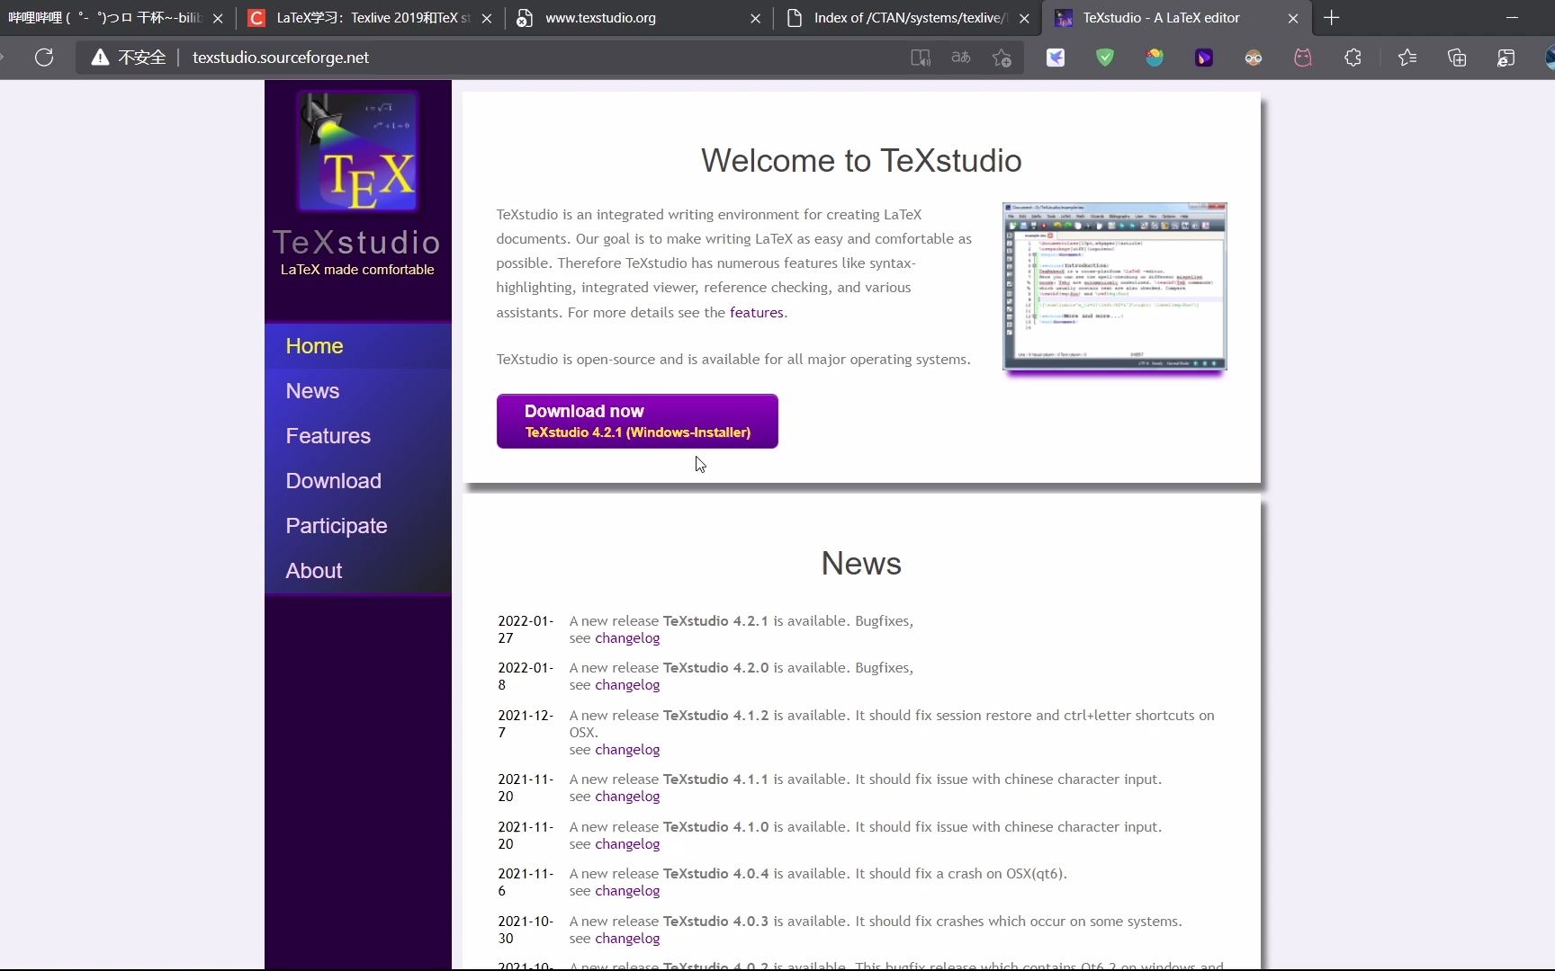The height and width of the screenshot is (971, 1555).
Task: Open a new browser tab with plus
Action: coord(1332,18)
